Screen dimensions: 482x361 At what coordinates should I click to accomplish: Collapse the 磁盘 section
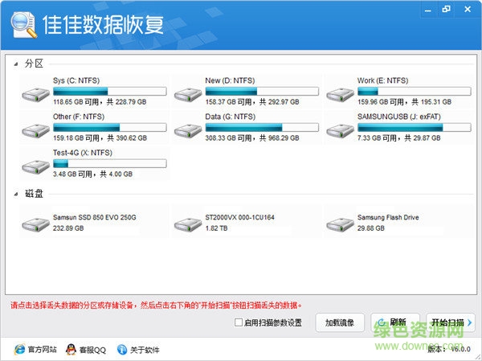point(16,194)
